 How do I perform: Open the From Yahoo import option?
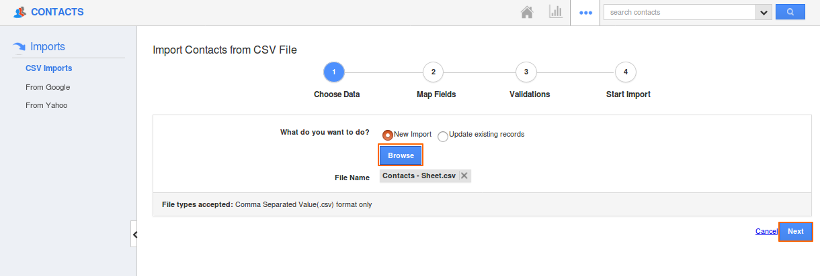pos(46,105)
